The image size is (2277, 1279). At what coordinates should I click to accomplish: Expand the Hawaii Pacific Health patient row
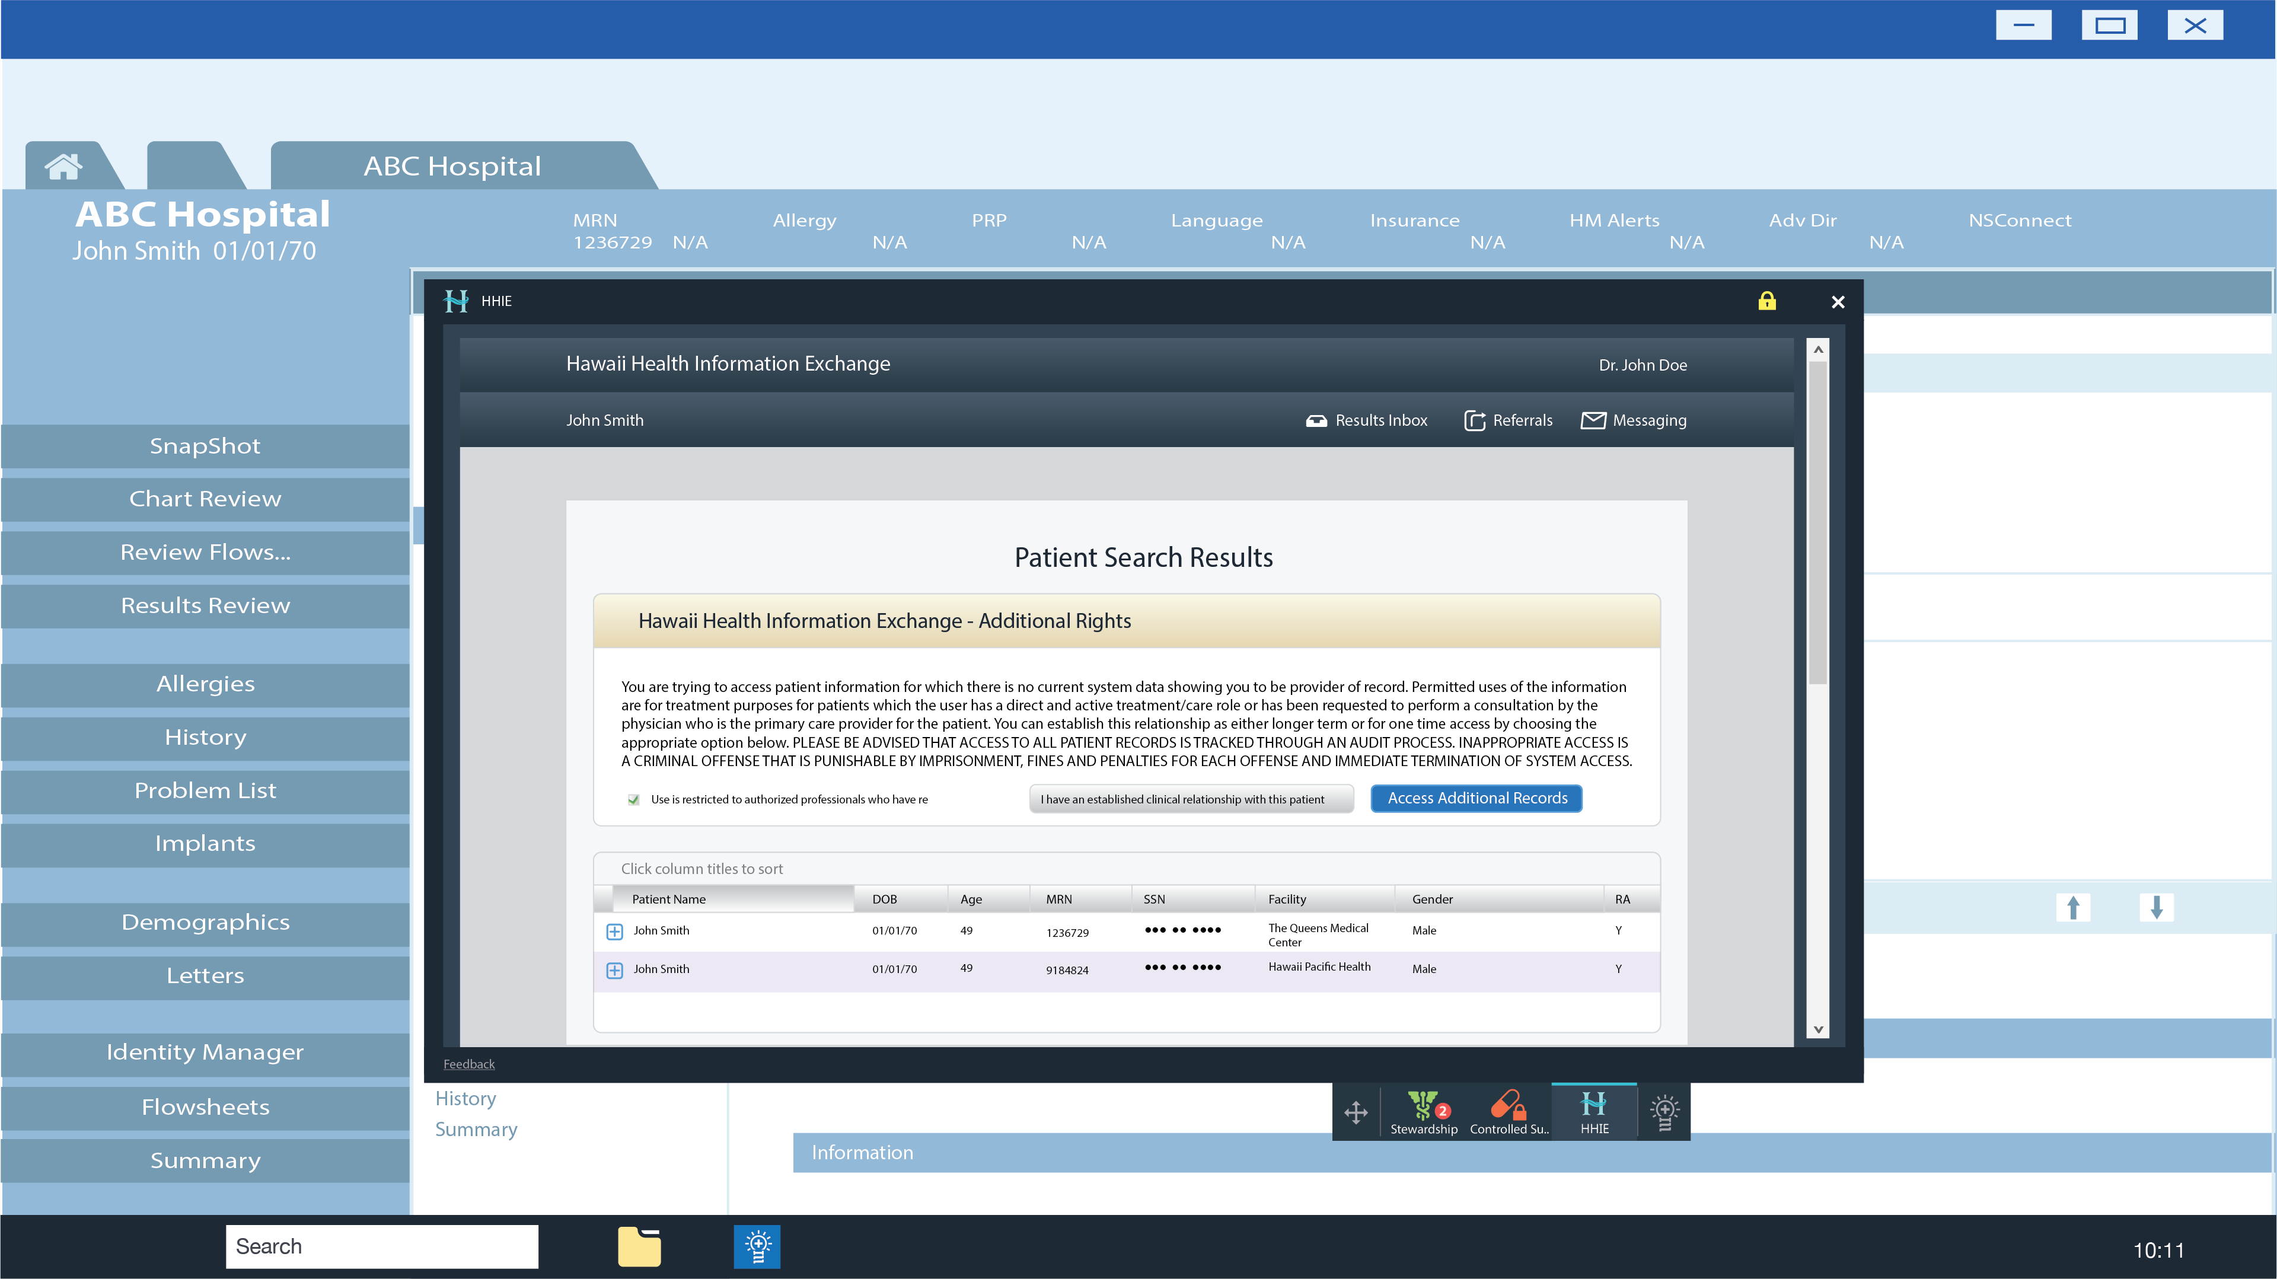614,969
